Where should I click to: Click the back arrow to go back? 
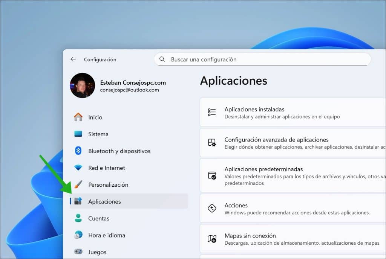pos(73,59)
